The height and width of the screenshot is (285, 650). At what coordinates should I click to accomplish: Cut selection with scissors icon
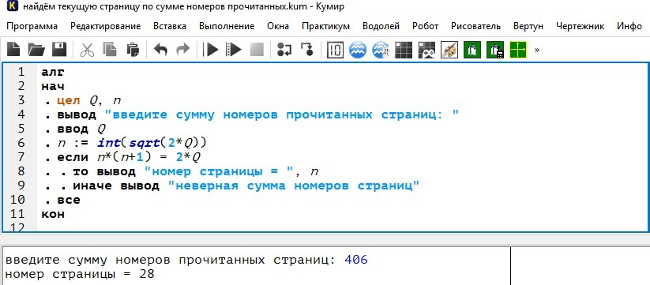pyautogui.click(x=87, y=50)
